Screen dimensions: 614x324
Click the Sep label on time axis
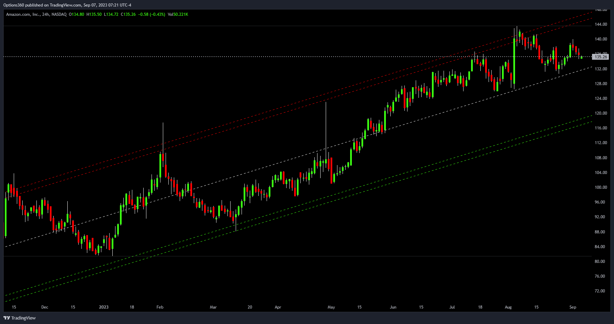(573, 307)
